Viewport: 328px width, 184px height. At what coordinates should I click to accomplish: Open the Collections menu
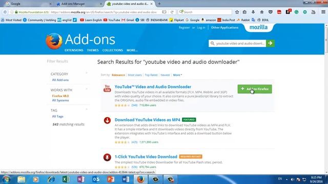point(113,50)
